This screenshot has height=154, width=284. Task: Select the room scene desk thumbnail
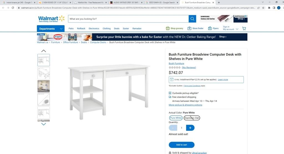pos(44,86)
